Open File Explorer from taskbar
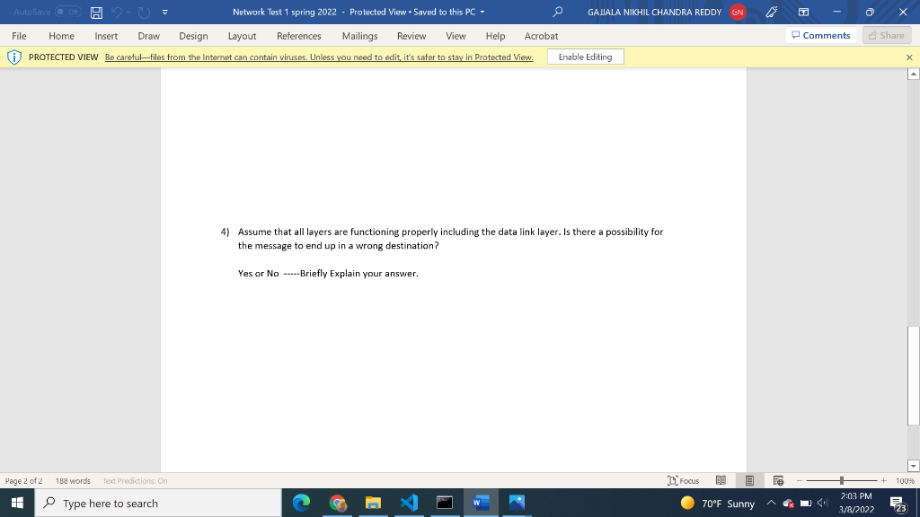The height and width of the screenshot is (517, 920). (x=373, y=503)
